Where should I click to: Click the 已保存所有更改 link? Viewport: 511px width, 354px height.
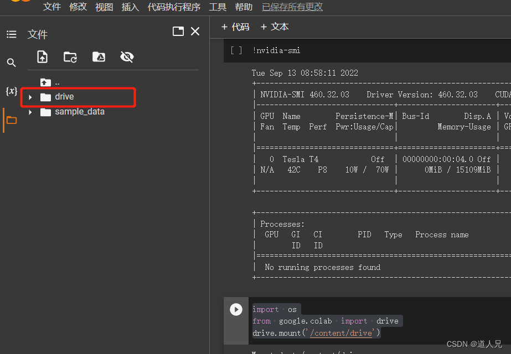tap(292, 7)
